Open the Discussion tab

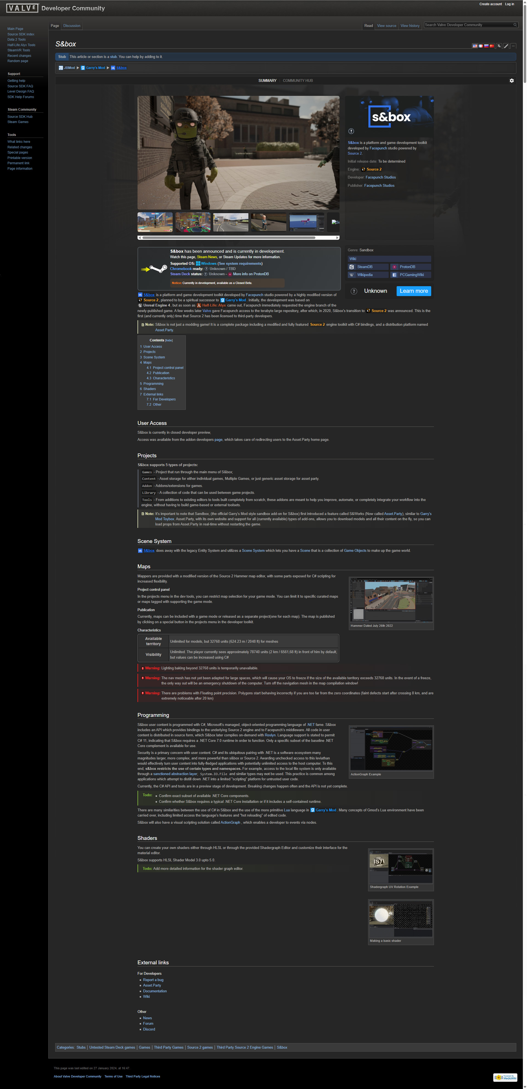[72, 26]
